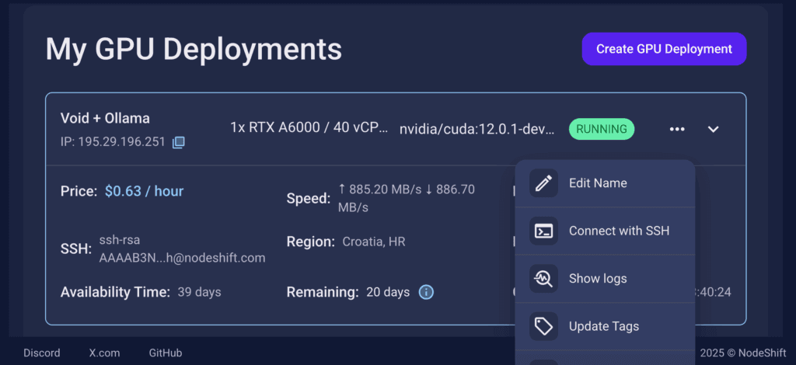Click the terminal icon for SSH

tap(543, 231)
